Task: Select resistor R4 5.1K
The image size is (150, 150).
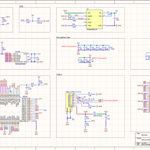Action: (90, 106)
